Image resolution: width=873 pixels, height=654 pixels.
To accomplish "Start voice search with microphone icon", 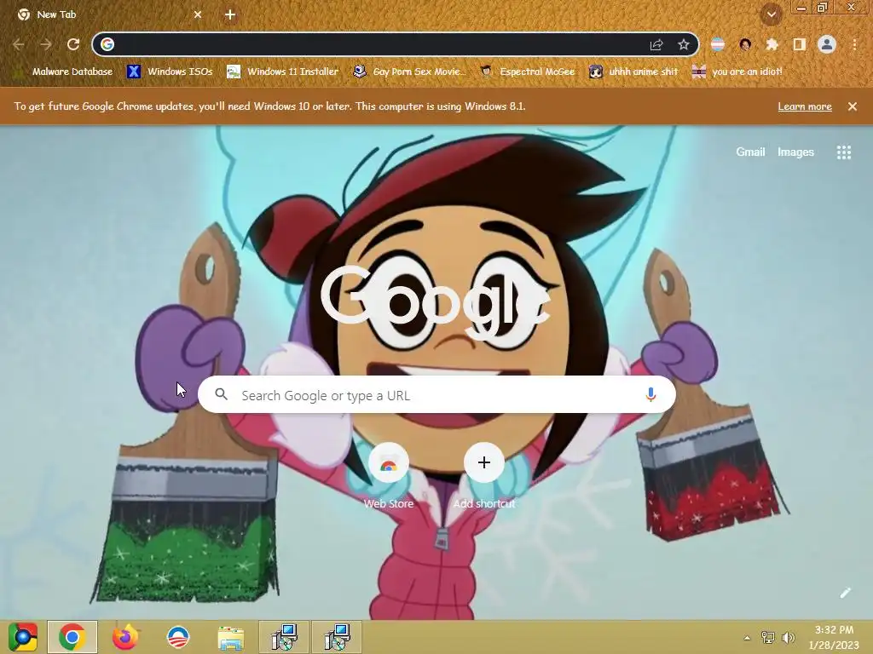I will tap(650, 394).
